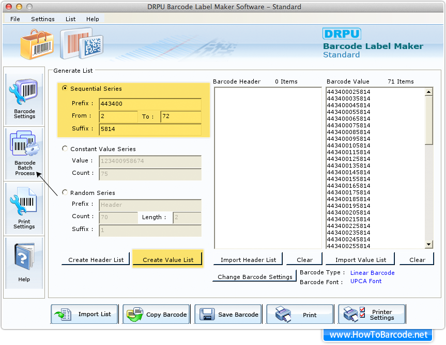
Task: Click the Change Barcode Settings button
Action: (255, 276)
